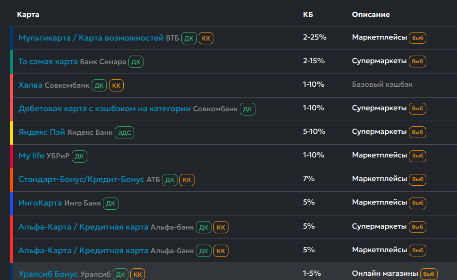Screen dimensions: 457x280
Task: Click the КБ column header
Action: pos(308,15)
